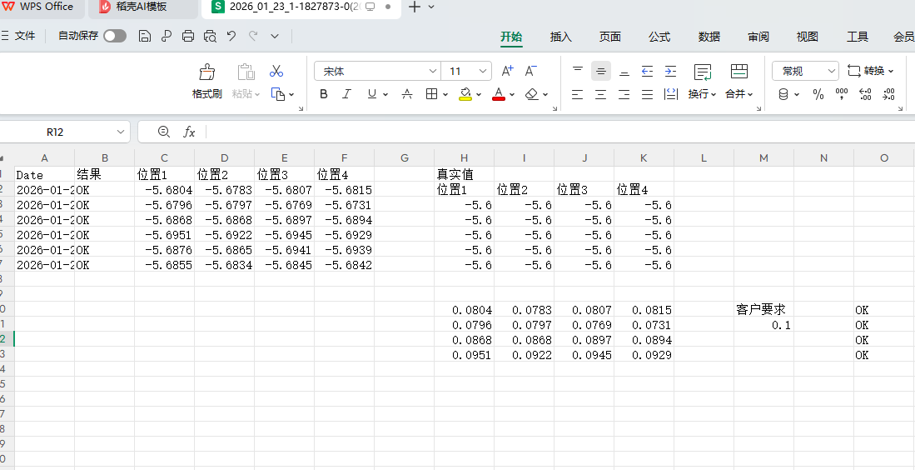Switch to the 插入 Insert tab
Screen dimensions: 915x470
[561, 37]
